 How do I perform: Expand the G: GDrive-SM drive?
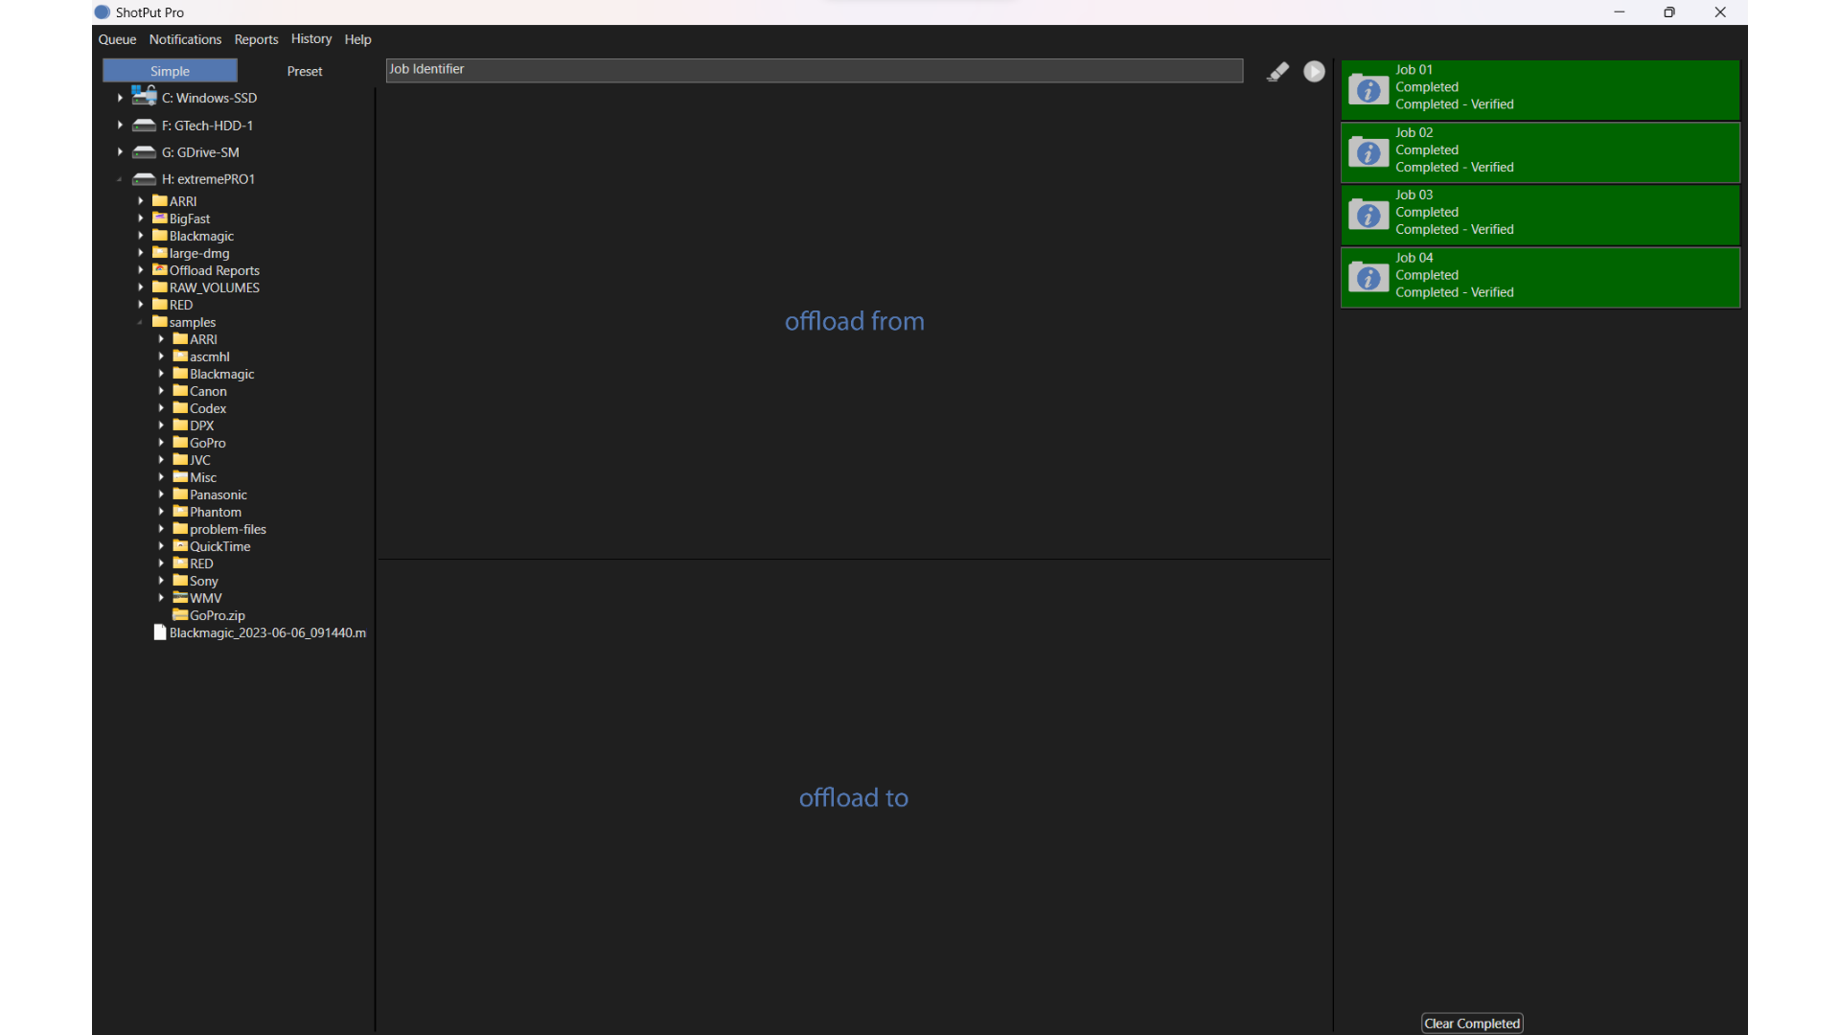tap(120, 152)
